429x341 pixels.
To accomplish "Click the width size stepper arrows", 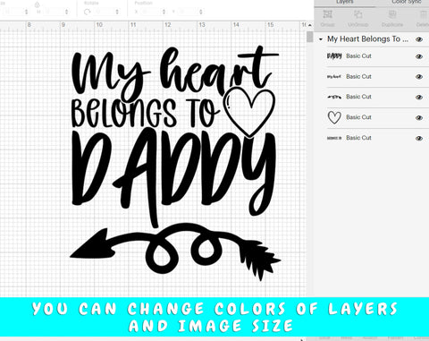I will (x=27, y=12).
